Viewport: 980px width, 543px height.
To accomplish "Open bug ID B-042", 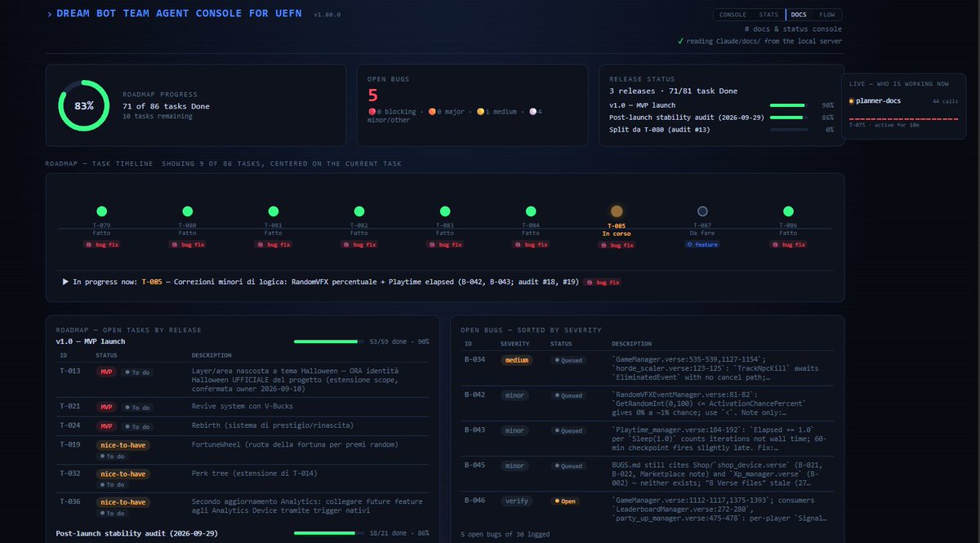I will click(474, 394).
